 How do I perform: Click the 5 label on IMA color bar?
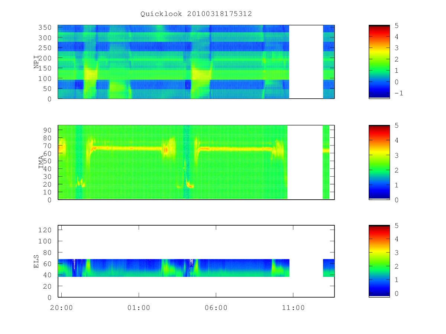tap(397, 125)
